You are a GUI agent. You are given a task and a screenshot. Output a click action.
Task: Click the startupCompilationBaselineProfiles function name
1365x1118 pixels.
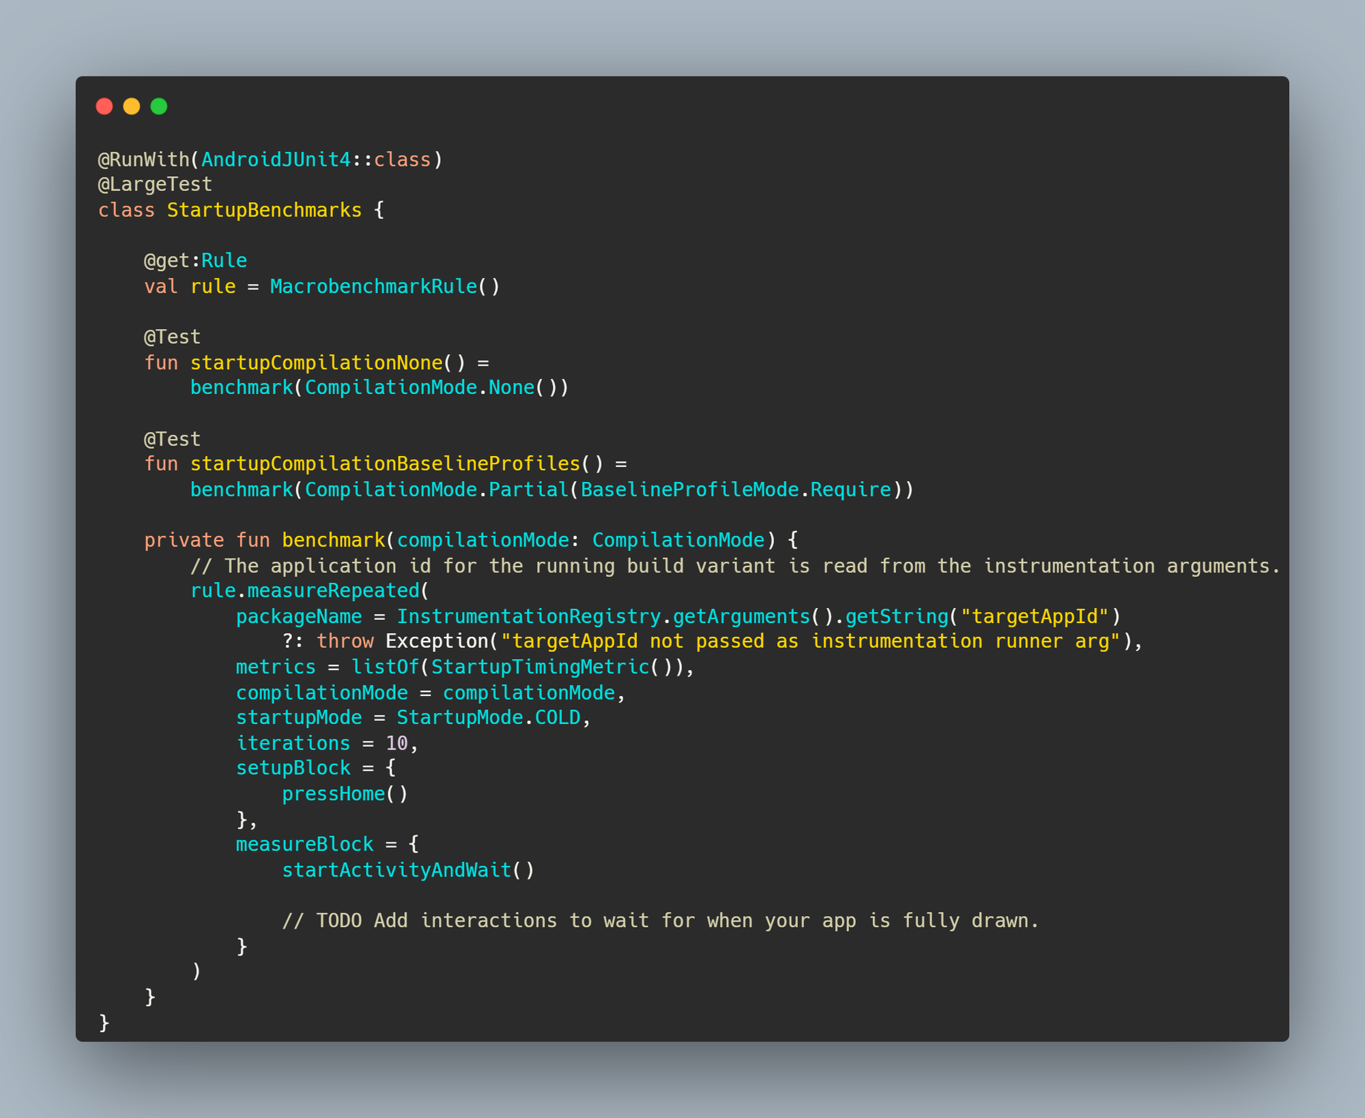pos(385,464)
